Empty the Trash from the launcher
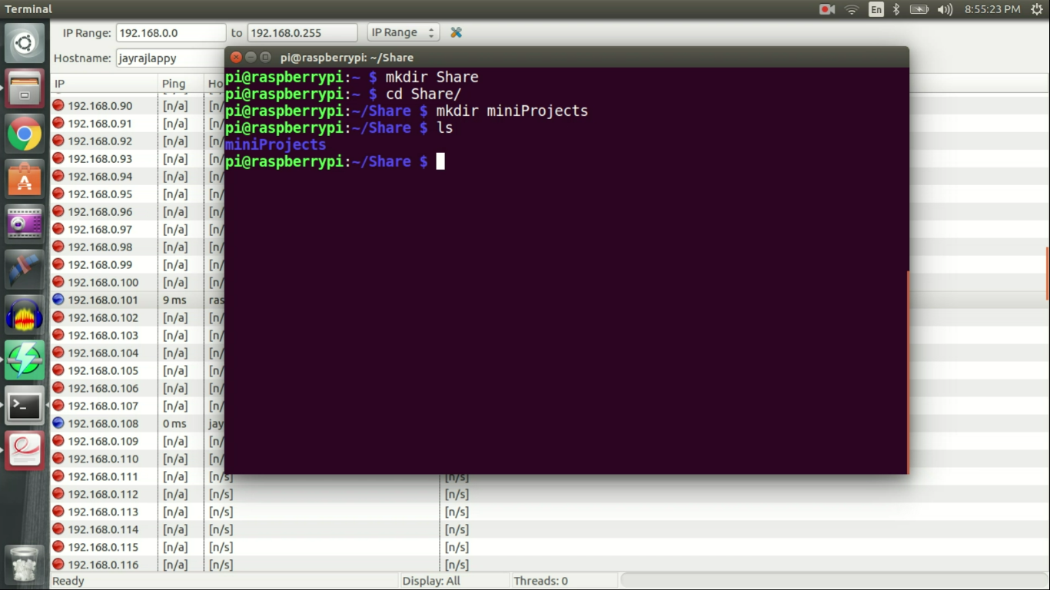This screenshot has height=590, width=1050. pyautogui.click(x=24, y=563)
